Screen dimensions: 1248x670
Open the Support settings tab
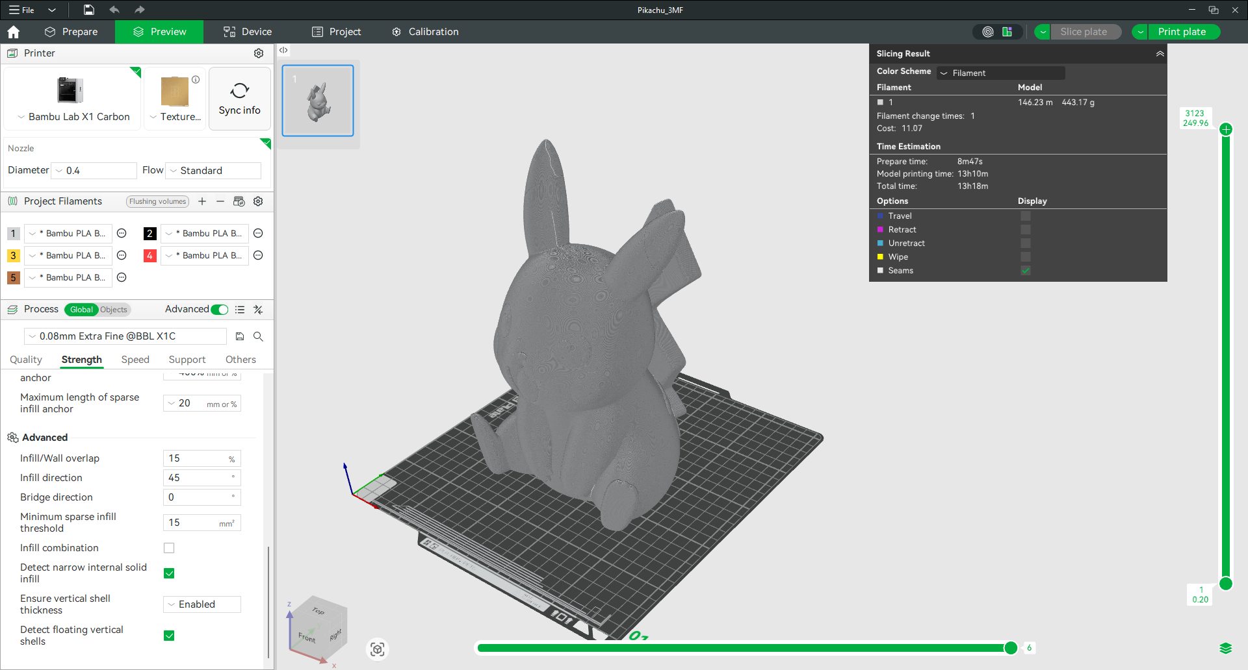coord(187,360)
